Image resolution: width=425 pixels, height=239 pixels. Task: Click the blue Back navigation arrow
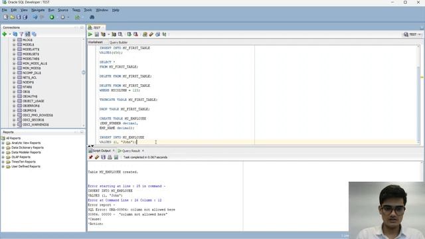pos(35,17)
